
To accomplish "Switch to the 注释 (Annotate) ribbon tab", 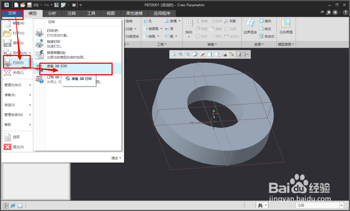I will pos(71,13).
